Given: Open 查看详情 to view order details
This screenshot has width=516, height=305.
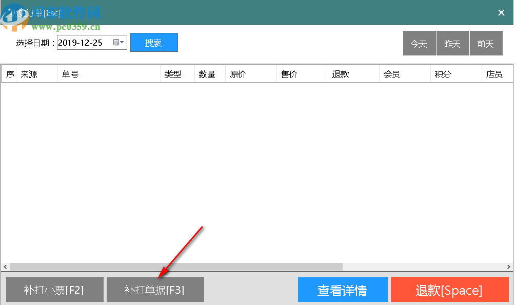Looking at the screenshot, I should [x=342, y=289].
